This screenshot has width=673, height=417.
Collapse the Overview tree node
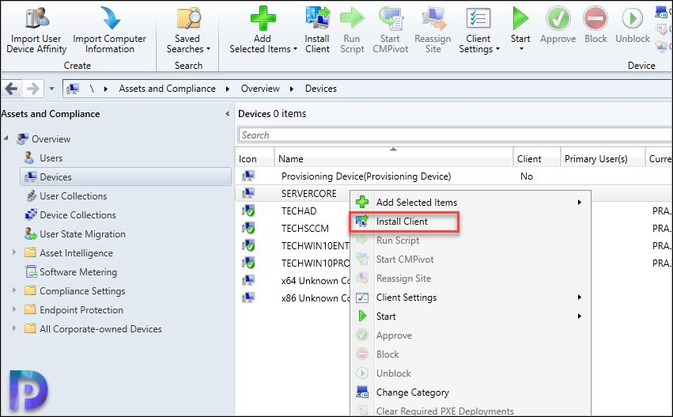tap(6, 138)
